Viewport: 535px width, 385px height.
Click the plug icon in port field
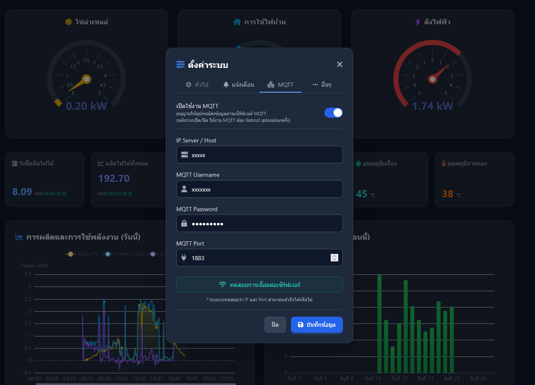pos(184,258)
